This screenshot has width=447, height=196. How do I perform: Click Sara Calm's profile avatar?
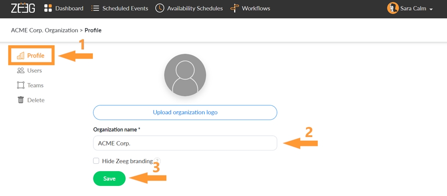tap(393, 8)
